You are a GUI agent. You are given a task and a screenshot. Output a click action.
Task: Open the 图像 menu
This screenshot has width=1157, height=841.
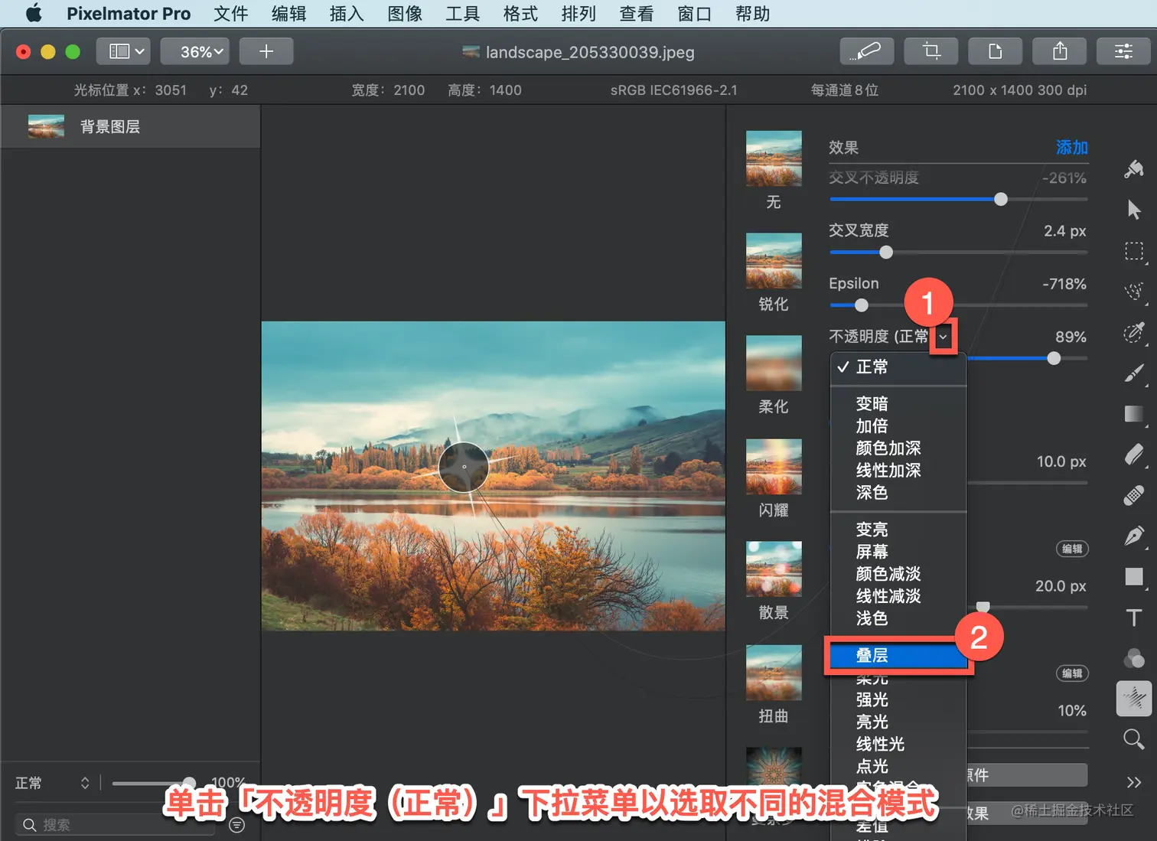(405, 14)
